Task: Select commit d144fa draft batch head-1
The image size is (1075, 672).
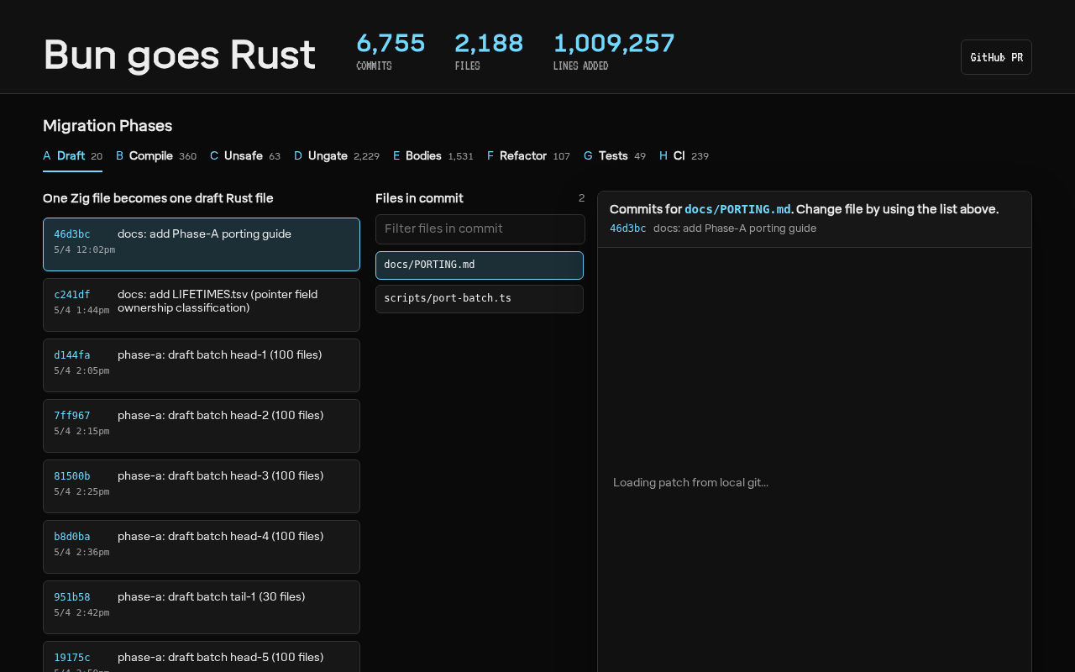Action: pos(202,365)
